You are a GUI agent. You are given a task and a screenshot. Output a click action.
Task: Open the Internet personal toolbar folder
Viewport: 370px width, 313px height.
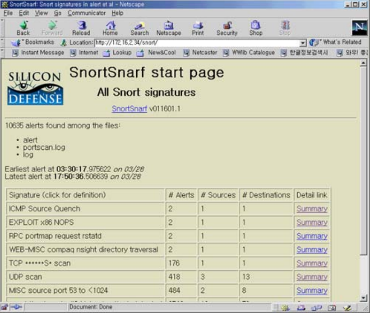click(x=84, y=53)
